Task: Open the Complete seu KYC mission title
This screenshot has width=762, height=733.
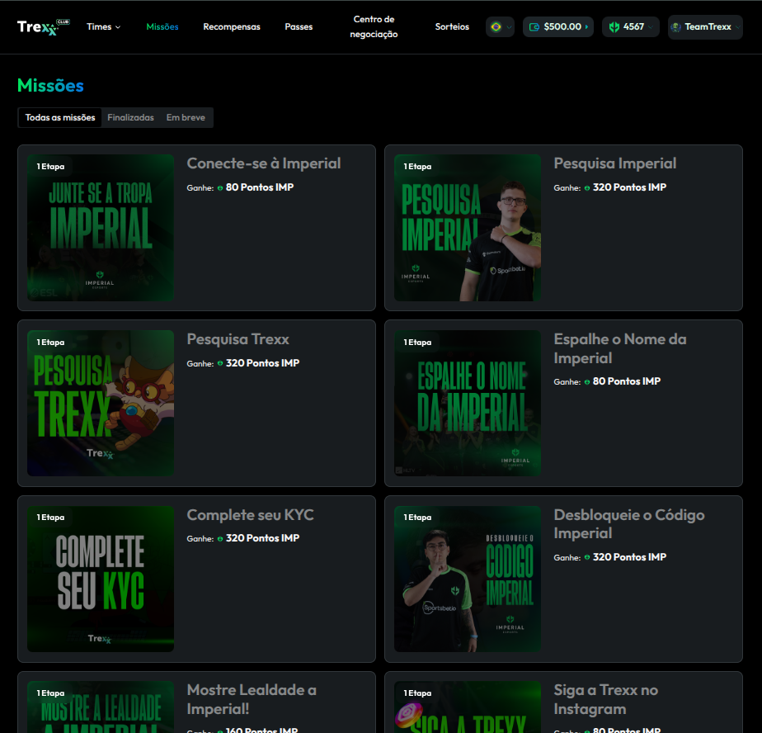Action: pyautogui.click(x=250, y=514)
